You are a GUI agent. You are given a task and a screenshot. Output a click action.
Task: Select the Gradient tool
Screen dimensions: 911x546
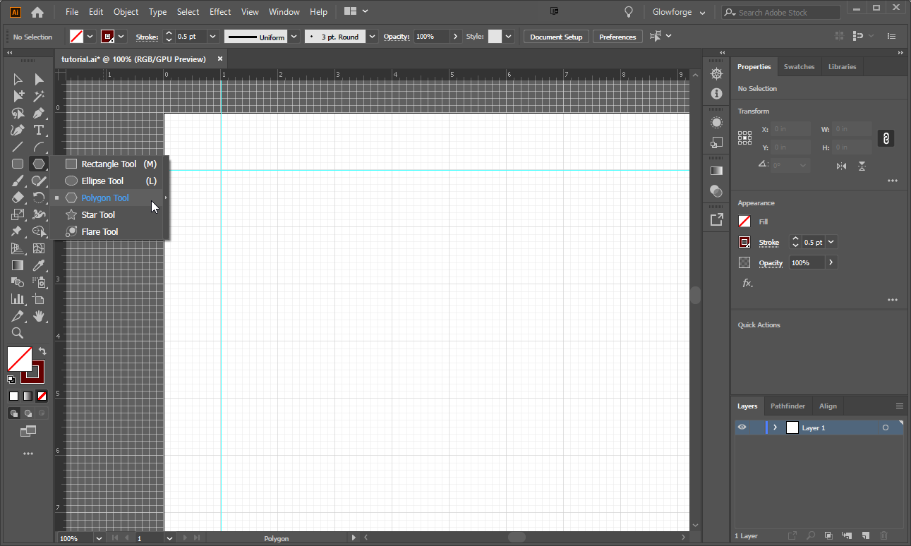(18, 265)
